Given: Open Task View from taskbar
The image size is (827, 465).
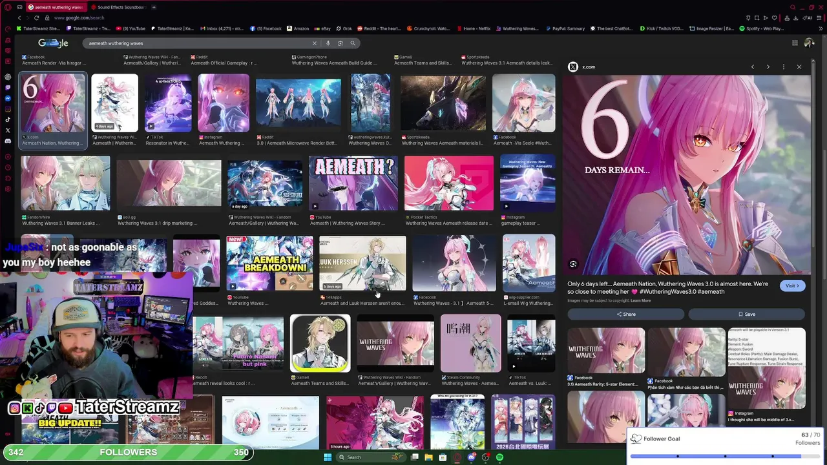Looking at the screenshot, I should (x=414, y=457).
